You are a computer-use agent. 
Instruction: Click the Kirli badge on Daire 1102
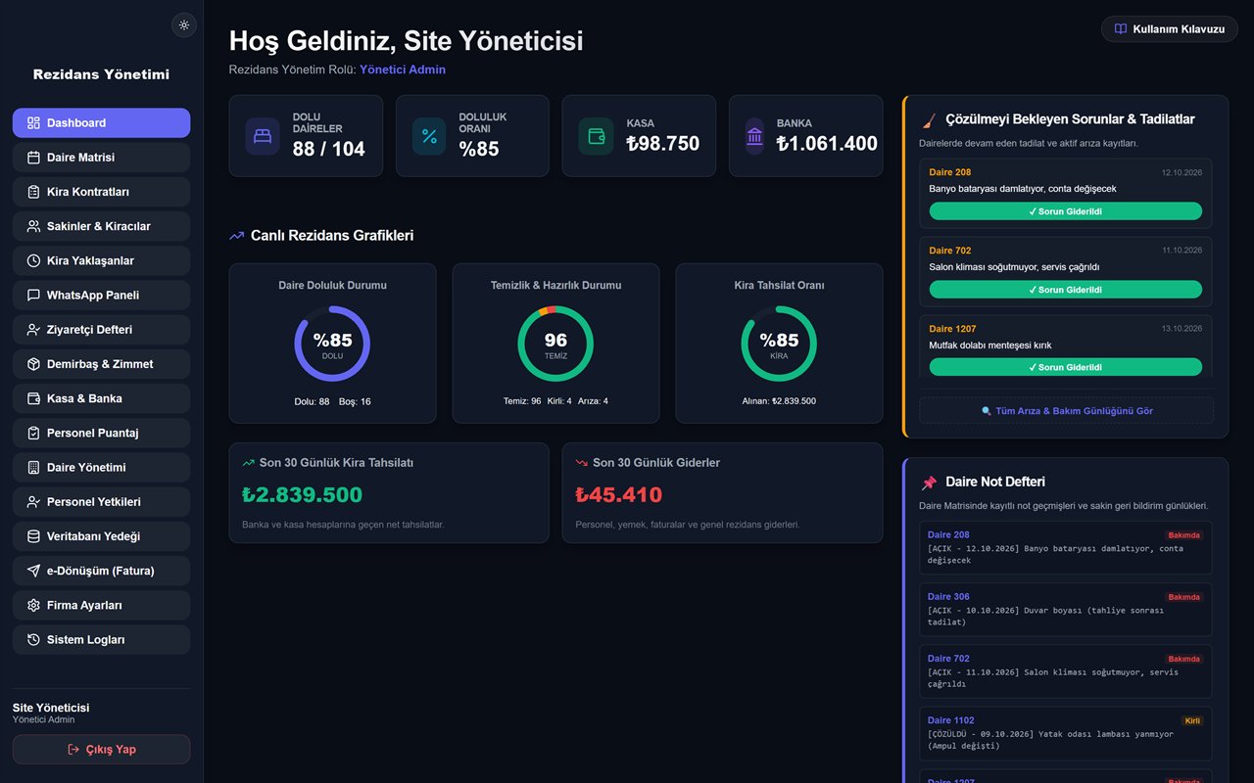coord(1192,720)
